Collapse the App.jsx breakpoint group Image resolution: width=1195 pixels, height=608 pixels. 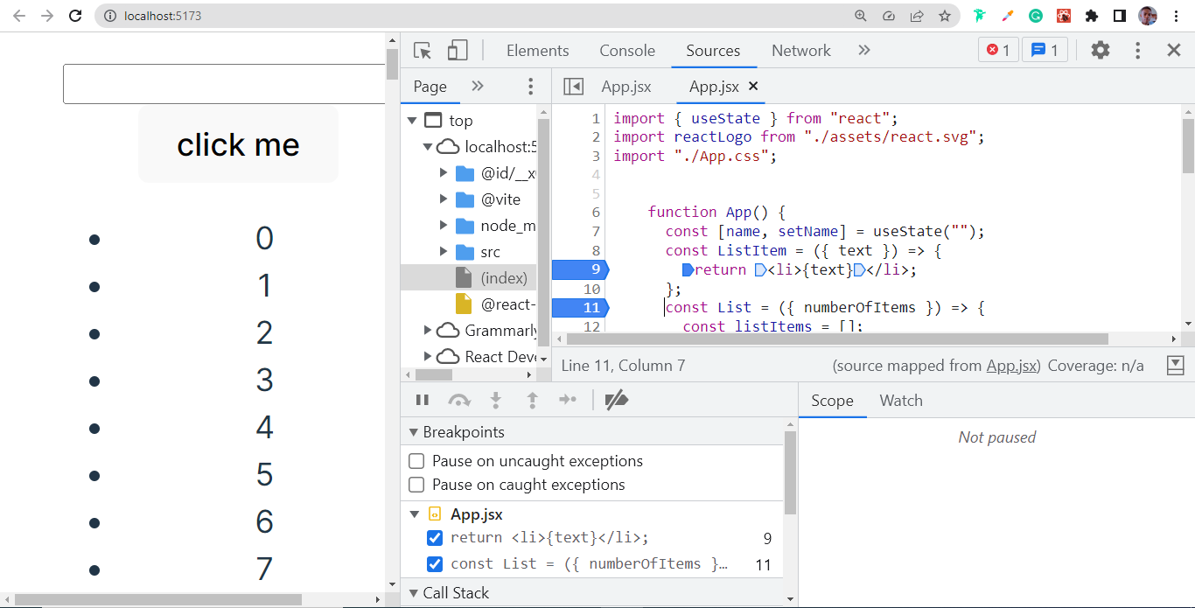(414, 514)
